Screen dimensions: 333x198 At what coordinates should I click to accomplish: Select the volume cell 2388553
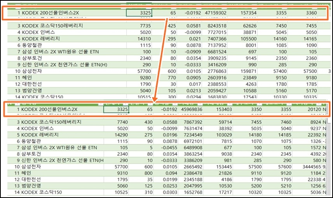coord(214,84)
